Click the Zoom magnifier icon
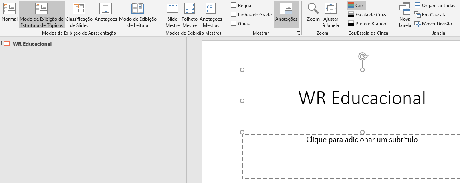The image size is (460, 183). [x=313, y=9]
